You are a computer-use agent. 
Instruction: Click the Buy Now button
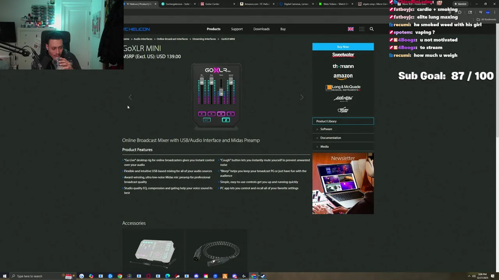tap(343, 47)
